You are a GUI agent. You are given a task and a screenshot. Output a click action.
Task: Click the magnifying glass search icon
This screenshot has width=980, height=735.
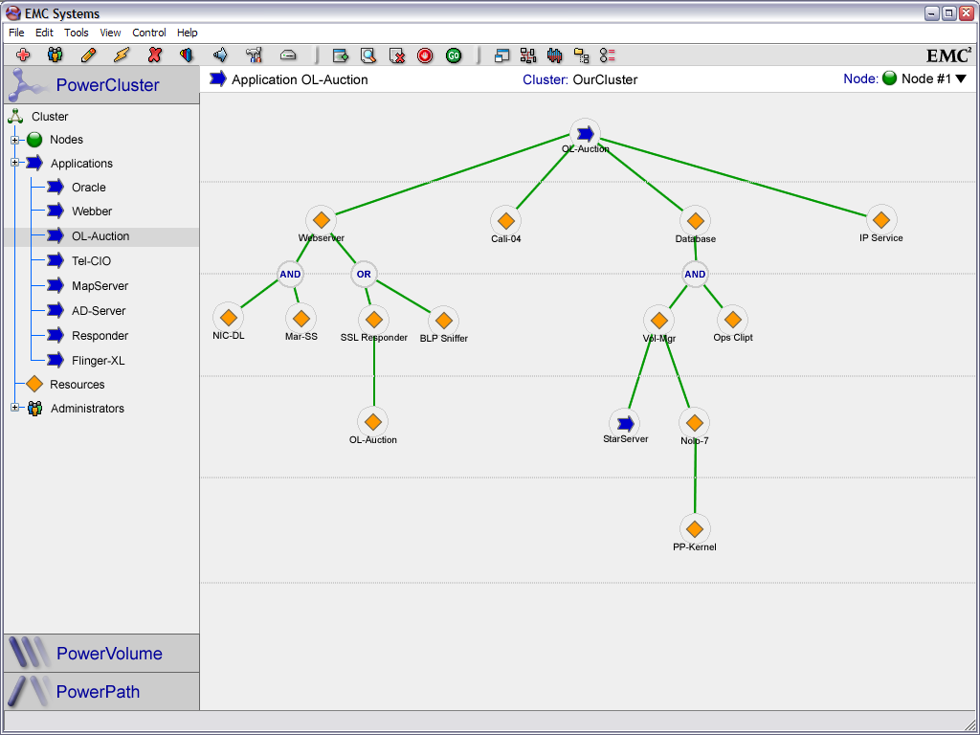coord(368,56)
